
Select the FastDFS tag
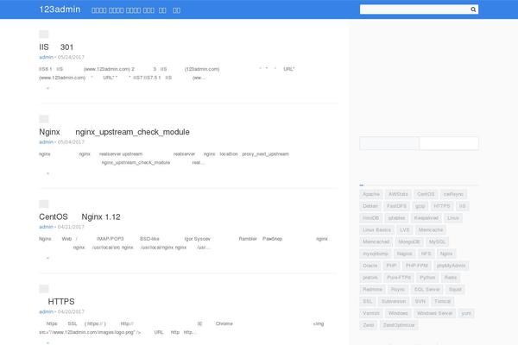(396, 206)
